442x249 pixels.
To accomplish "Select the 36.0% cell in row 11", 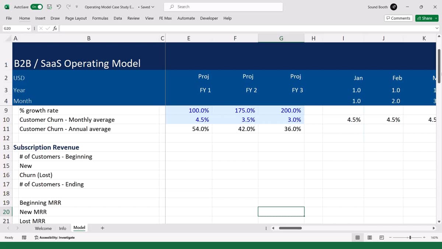I will [x=281, y=129].
